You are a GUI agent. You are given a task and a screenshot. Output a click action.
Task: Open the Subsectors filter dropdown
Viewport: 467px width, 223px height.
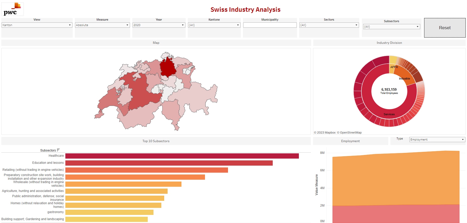point(391,27)
